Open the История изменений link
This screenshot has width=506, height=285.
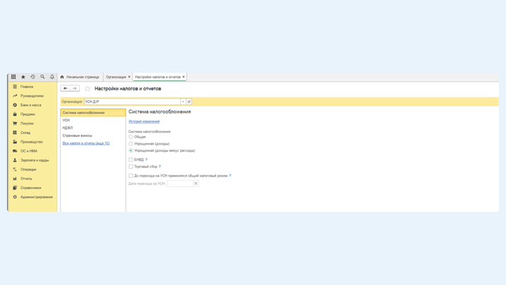click(144, 121)
